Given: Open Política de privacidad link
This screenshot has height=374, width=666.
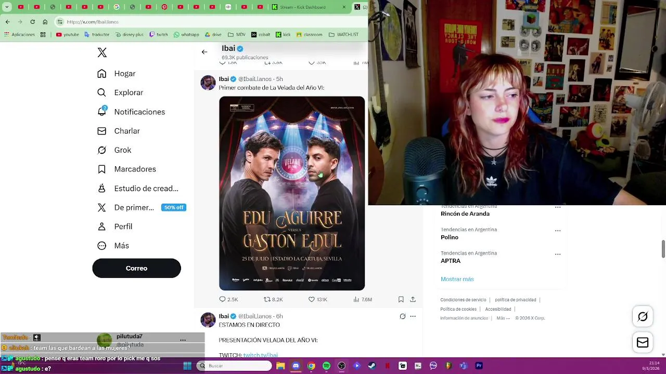Looking at the screenshot, I should [515, 300].
